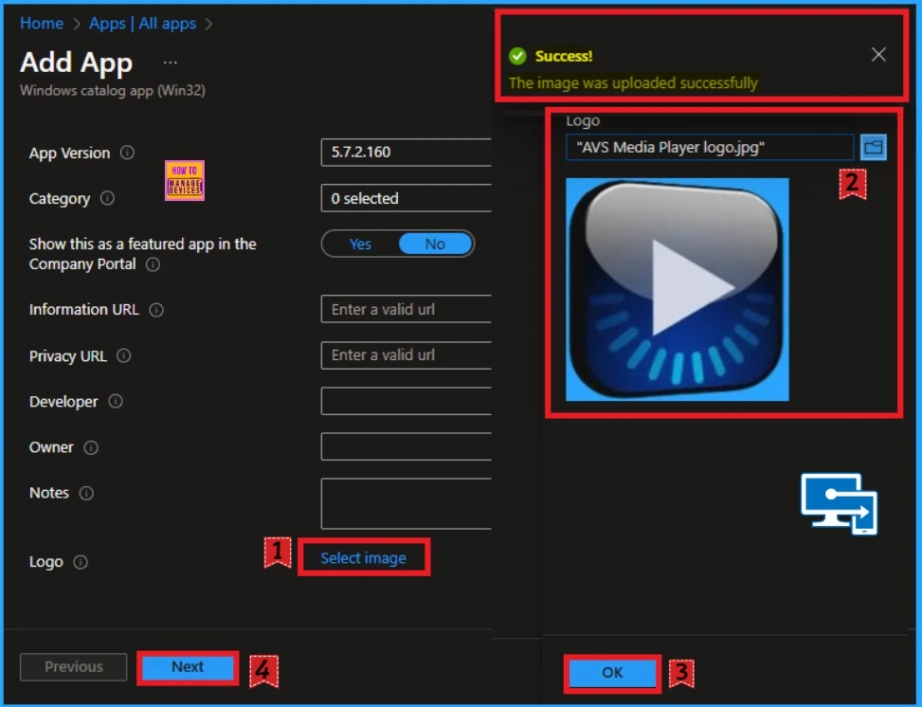This screenshot has height=707, width=922.
Task: Set featured app toggle to No
Action: coord(435,245)
